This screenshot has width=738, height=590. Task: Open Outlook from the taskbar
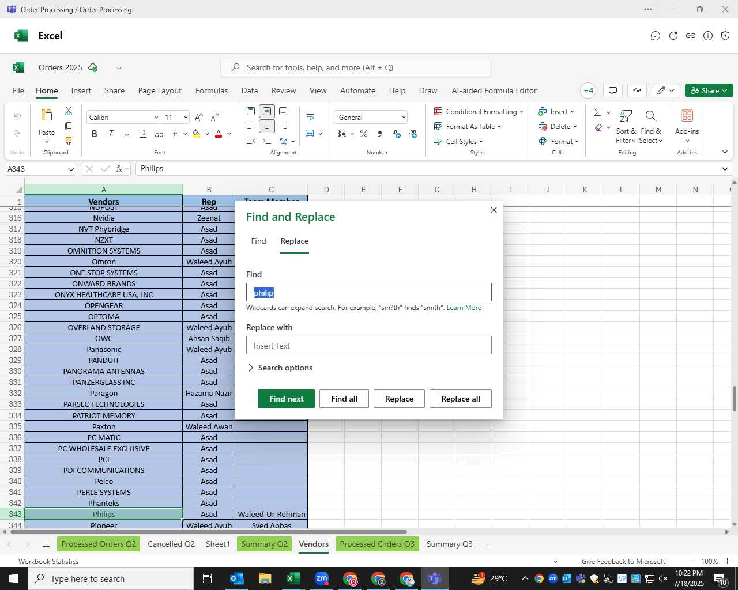[x=237, y=578]
